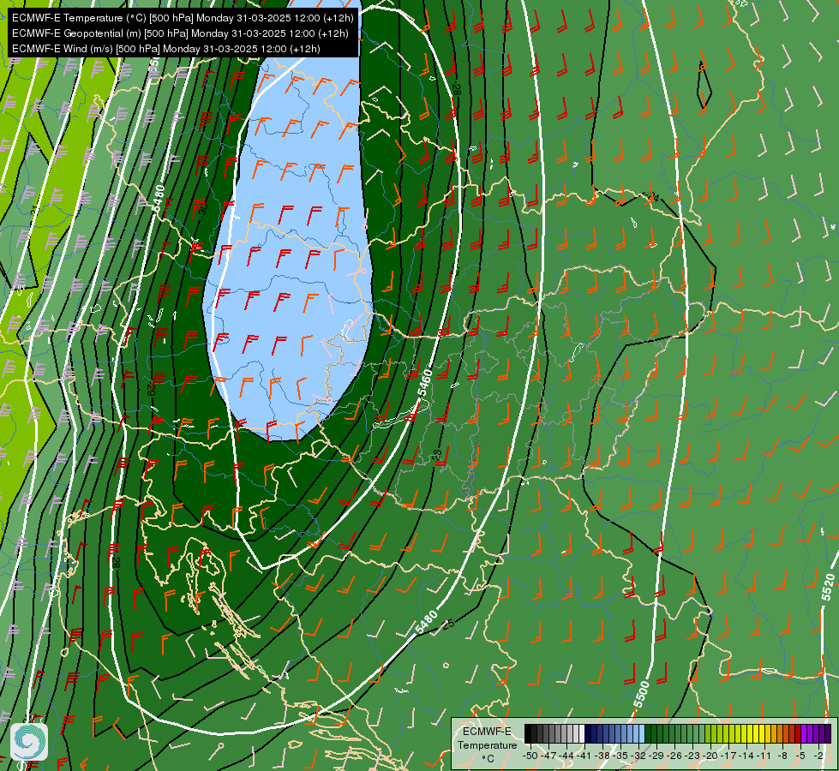
Task: Click the -41 legend value
Action: tap(584, 756)
